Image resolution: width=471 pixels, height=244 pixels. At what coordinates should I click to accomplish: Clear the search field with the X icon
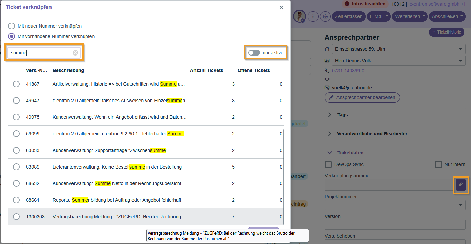tap(75, 53)
